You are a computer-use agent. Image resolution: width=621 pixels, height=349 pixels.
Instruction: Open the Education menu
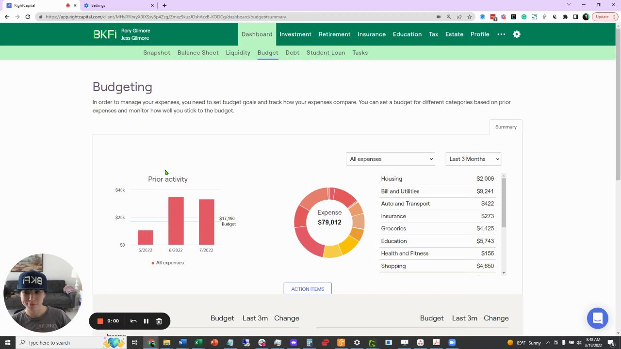click(x=407, y=34)
